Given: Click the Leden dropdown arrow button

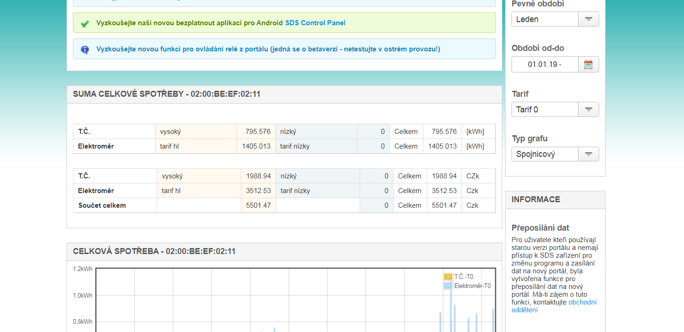Looking at the screenshot, I should (589, 19).
